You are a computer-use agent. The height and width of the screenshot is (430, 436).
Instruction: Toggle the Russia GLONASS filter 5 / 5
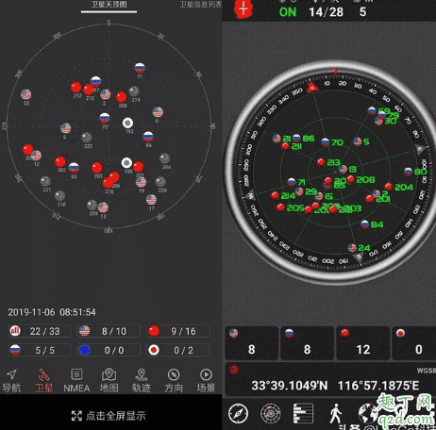39,350
